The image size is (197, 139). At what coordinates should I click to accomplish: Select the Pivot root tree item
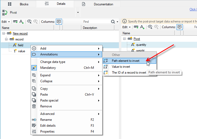click(x=137, y=39)
